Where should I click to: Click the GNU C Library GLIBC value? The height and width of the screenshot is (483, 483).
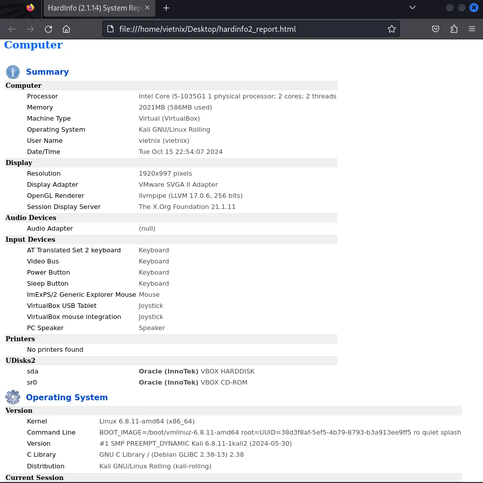171,455
